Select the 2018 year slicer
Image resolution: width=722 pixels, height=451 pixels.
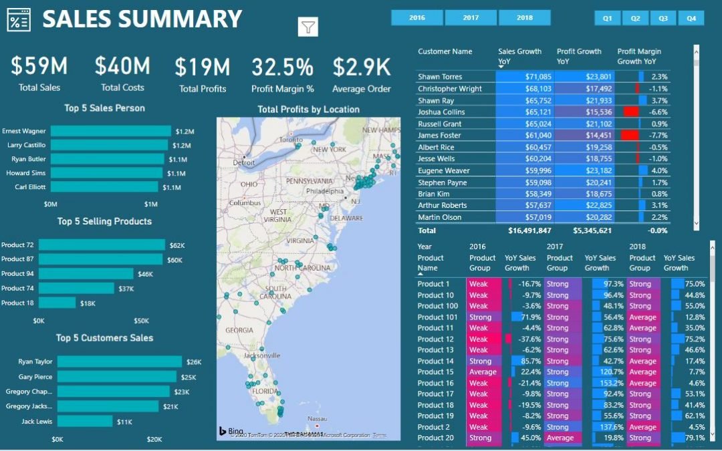525,17
